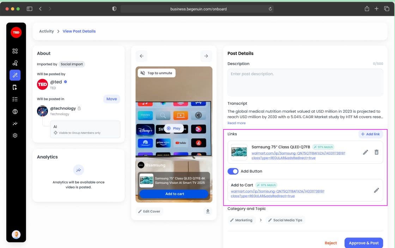Open the @ted profile avatar
The image size is (395, 248).
42,84
